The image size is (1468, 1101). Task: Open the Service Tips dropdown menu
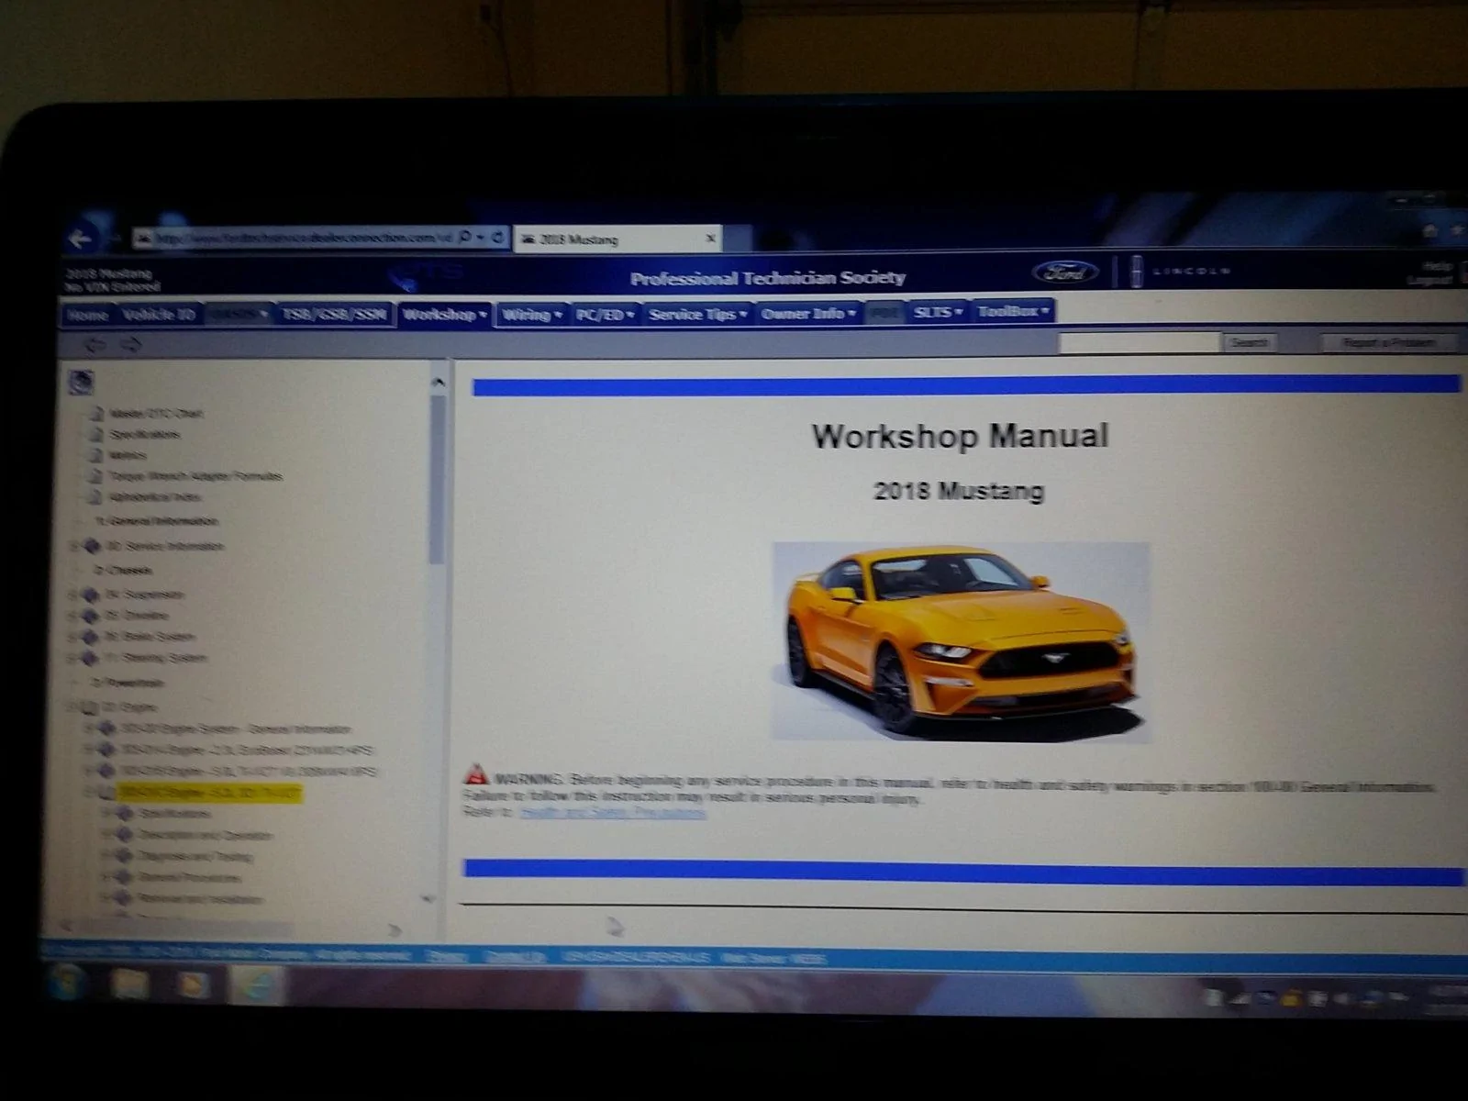pos(697,314)
